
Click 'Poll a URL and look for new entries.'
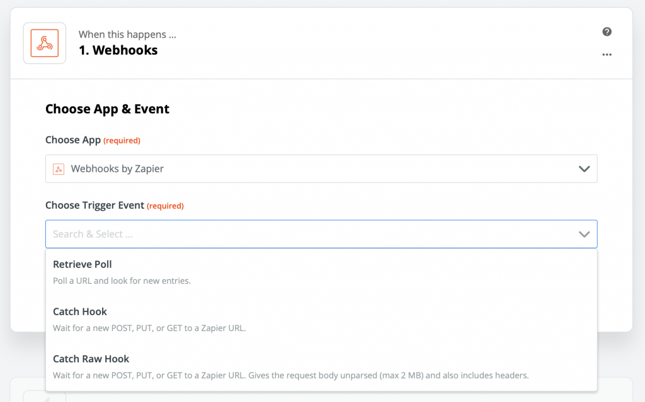click(x=122, y=281)
